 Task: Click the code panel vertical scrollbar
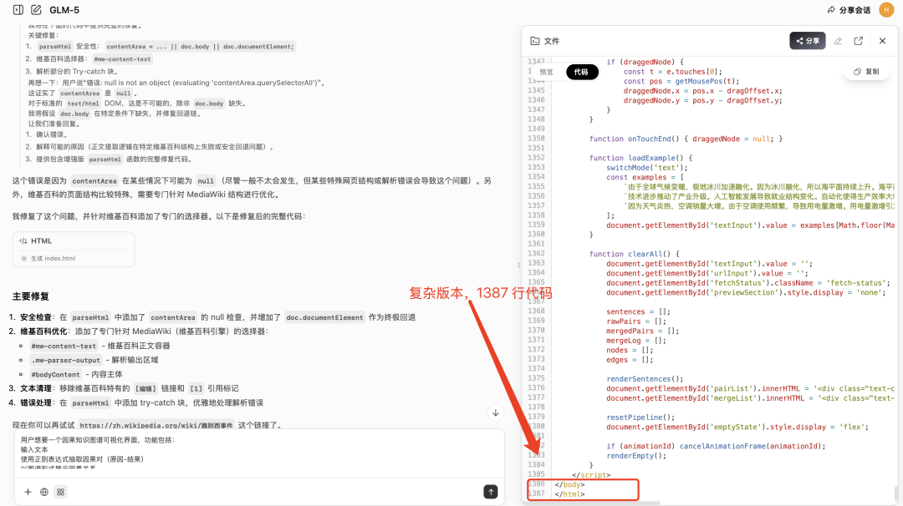(x=896, y=493)
